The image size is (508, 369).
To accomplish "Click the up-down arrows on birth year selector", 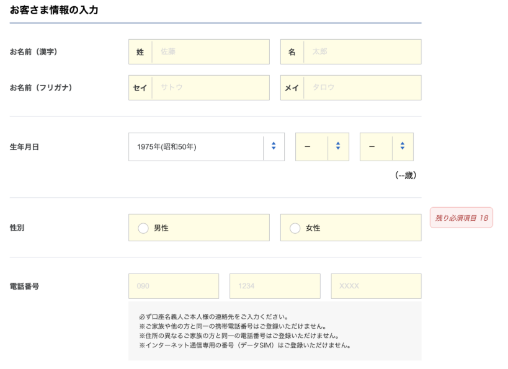I will tap(274, 147).
